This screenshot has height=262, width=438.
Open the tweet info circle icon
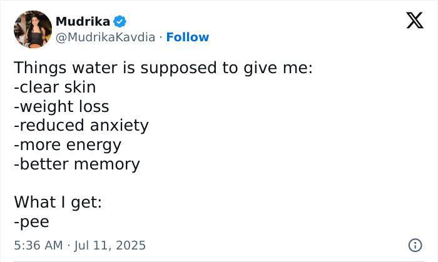414,244
